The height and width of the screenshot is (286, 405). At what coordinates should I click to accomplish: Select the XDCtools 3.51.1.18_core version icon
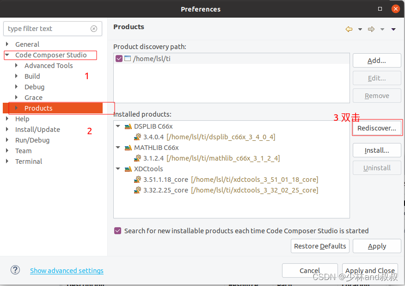[x=137, y=179]
